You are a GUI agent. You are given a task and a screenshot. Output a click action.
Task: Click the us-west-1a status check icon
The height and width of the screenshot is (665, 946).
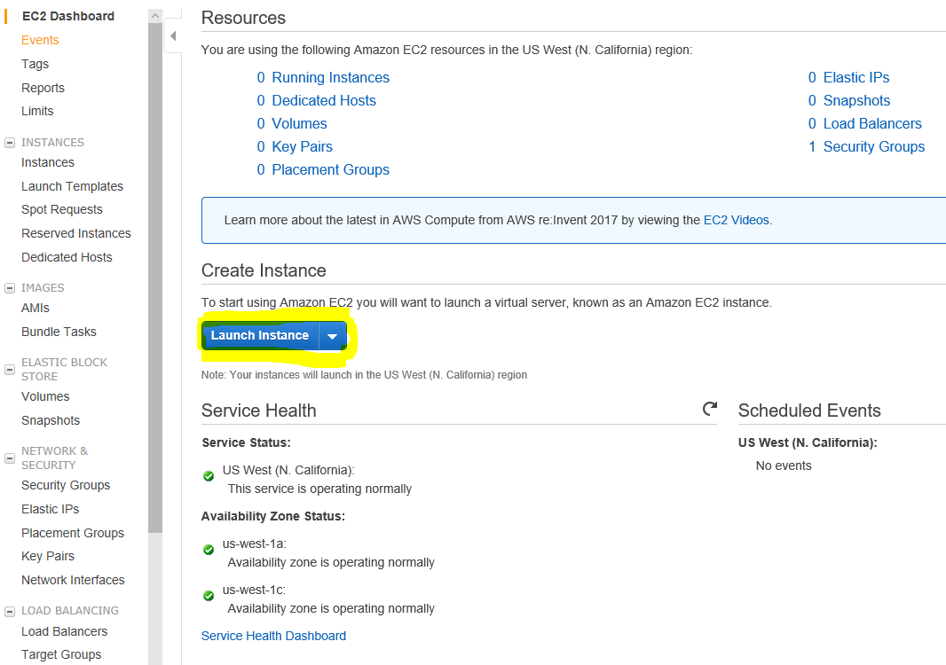click(x=209, y=550)
